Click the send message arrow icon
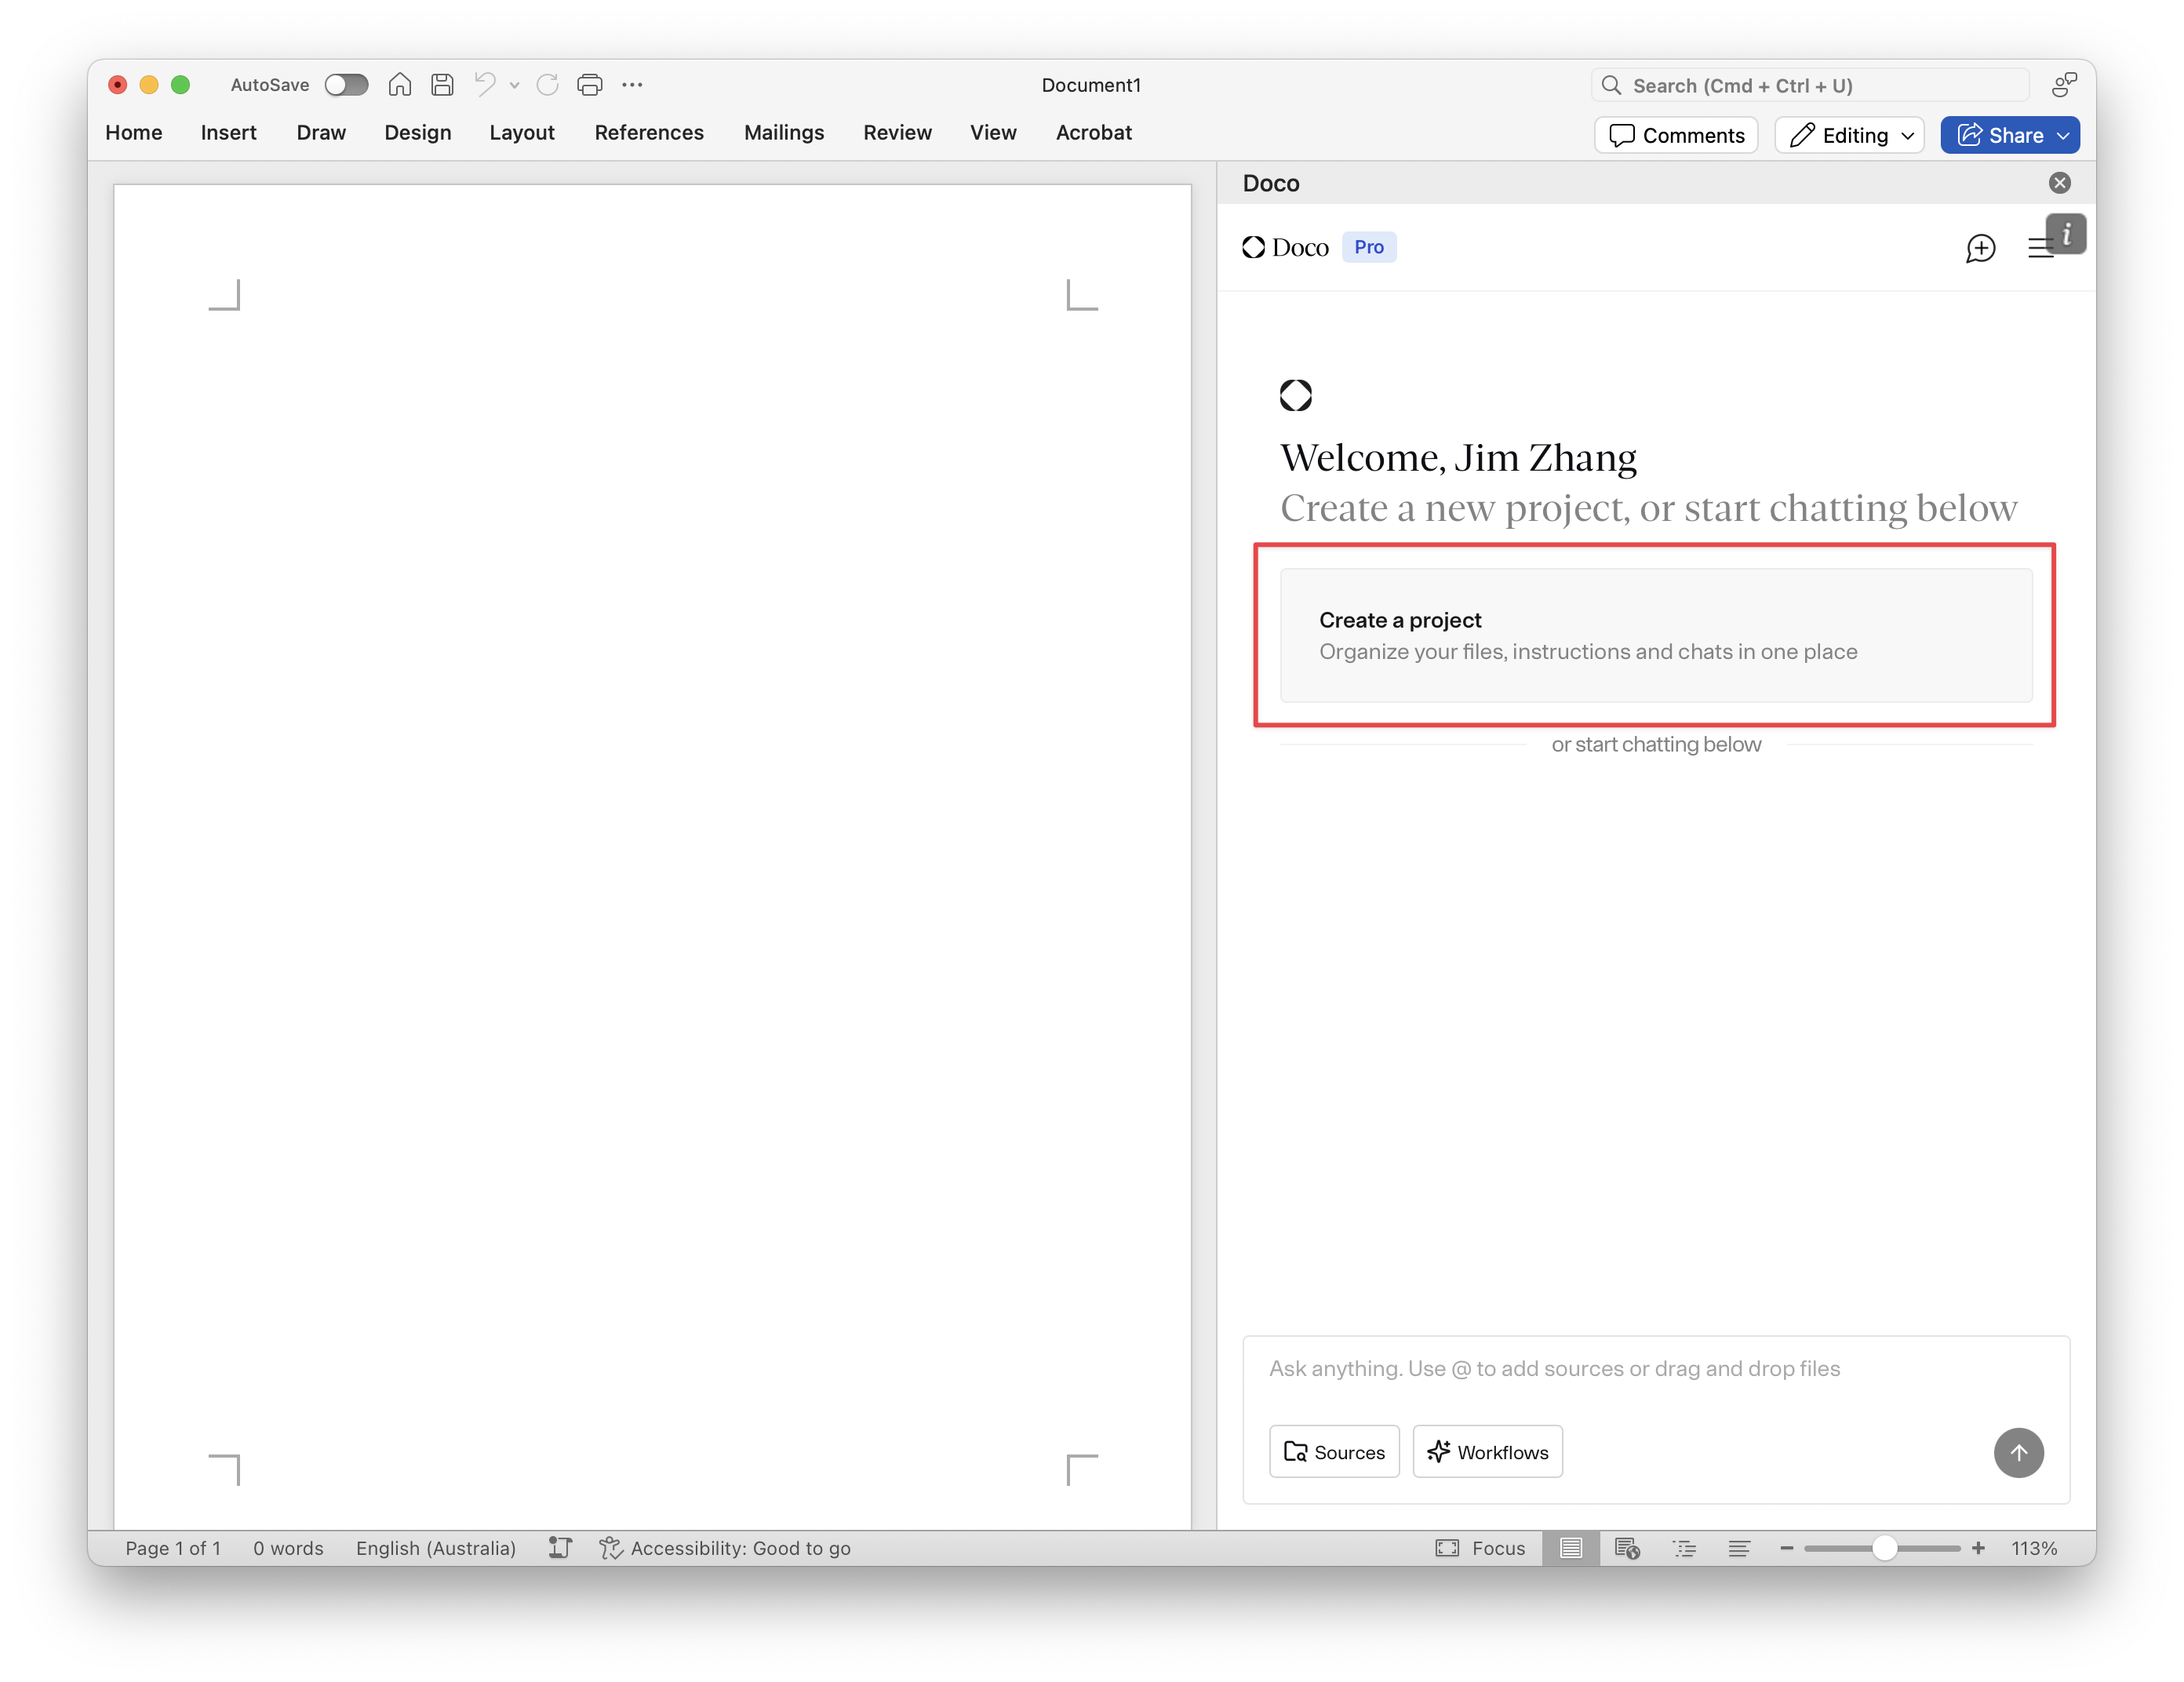The image size is (2184, 1682). click(2019, 1453)
